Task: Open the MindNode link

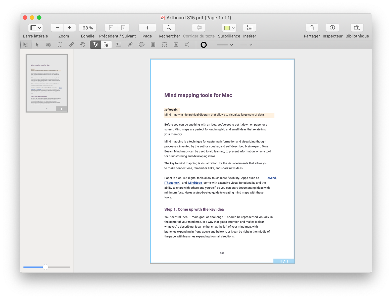Action: (195, 183)
